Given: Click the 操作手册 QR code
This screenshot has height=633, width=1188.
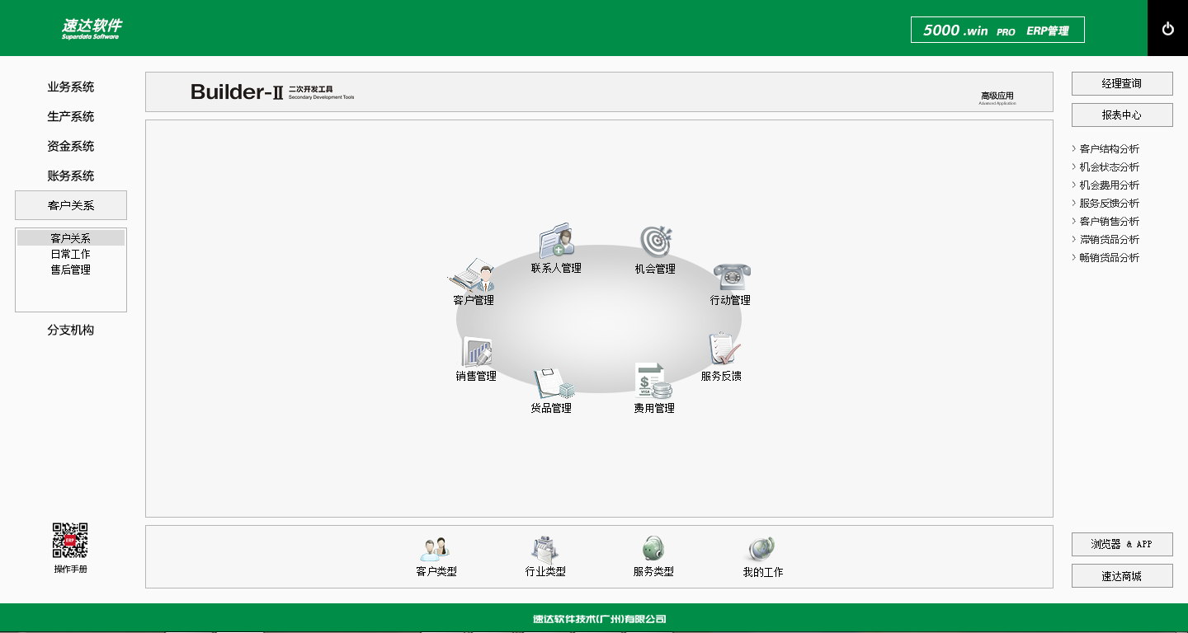Looking at the screenshot, I should coord(70,541).
